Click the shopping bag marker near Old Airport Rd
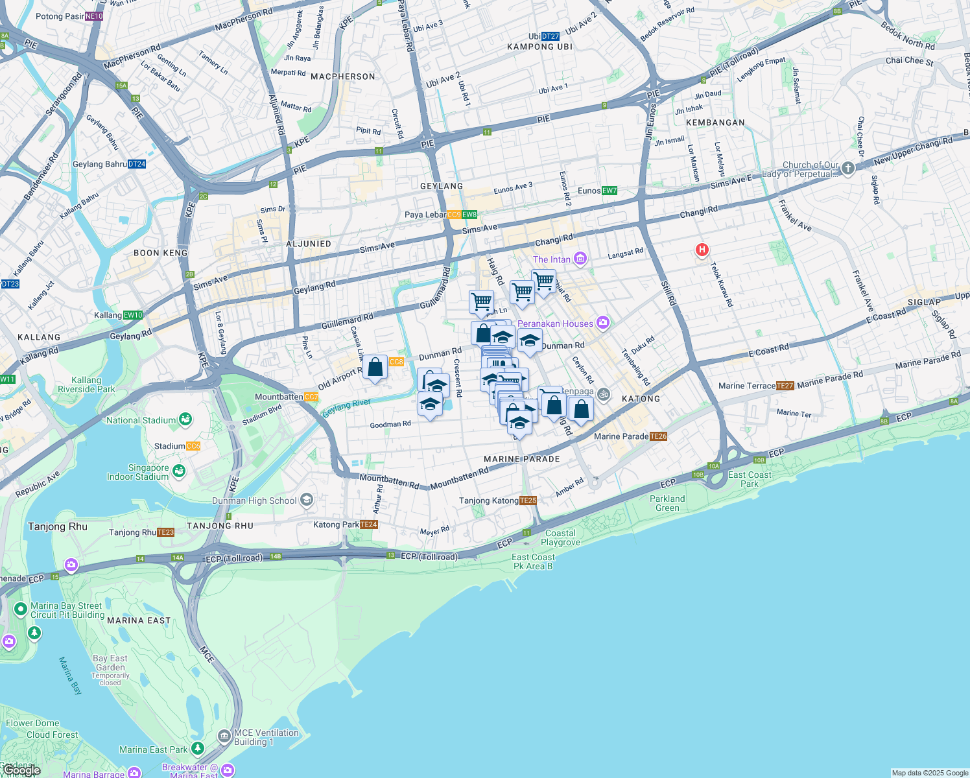The image size is (970, 778). pyautogui.click(x=375, y=368)
